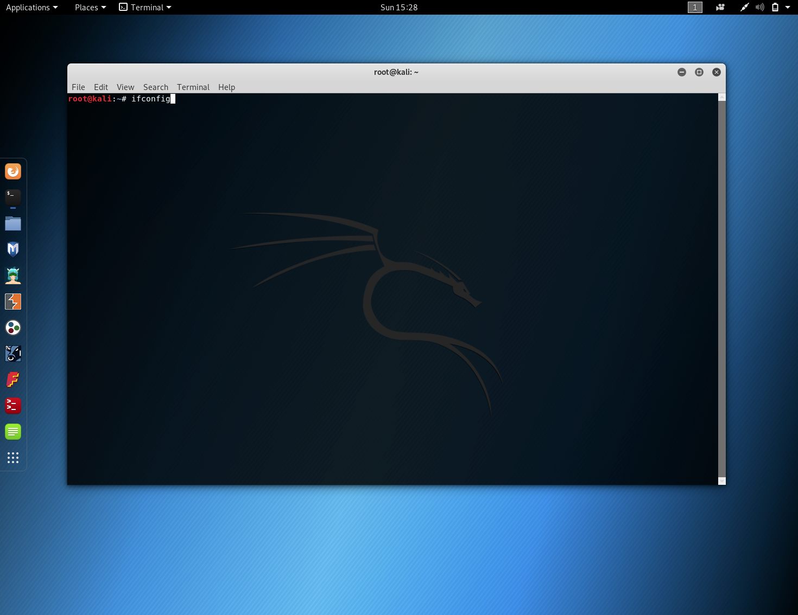
Task: Open a terminal from the dock
Action: [13, 197]
